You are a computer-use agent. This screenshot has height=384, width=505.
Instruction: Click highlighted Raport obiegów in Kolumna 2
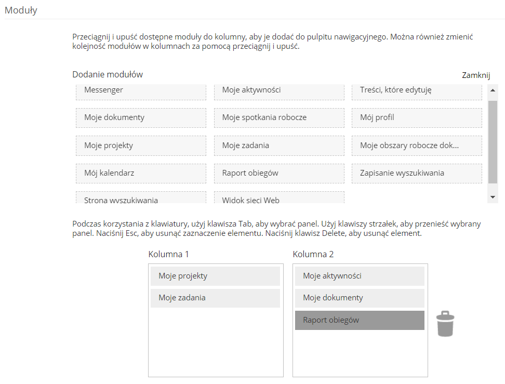point(360,320)
